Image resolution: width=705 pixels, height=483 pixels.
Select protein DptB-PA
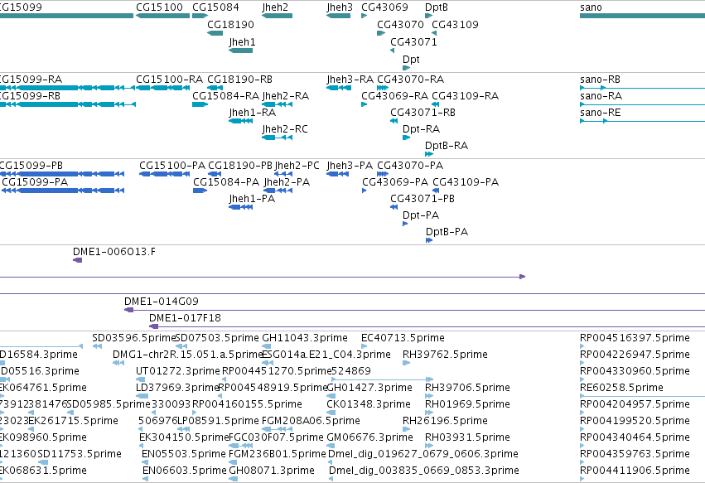[x=429, y=240]
